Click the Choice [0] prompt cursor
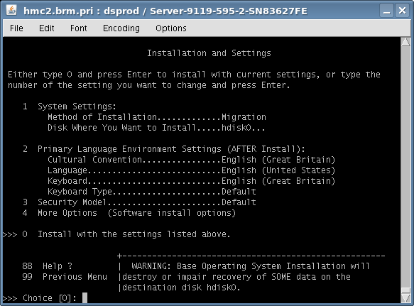 pyautogui.click(x=85, y=297)
